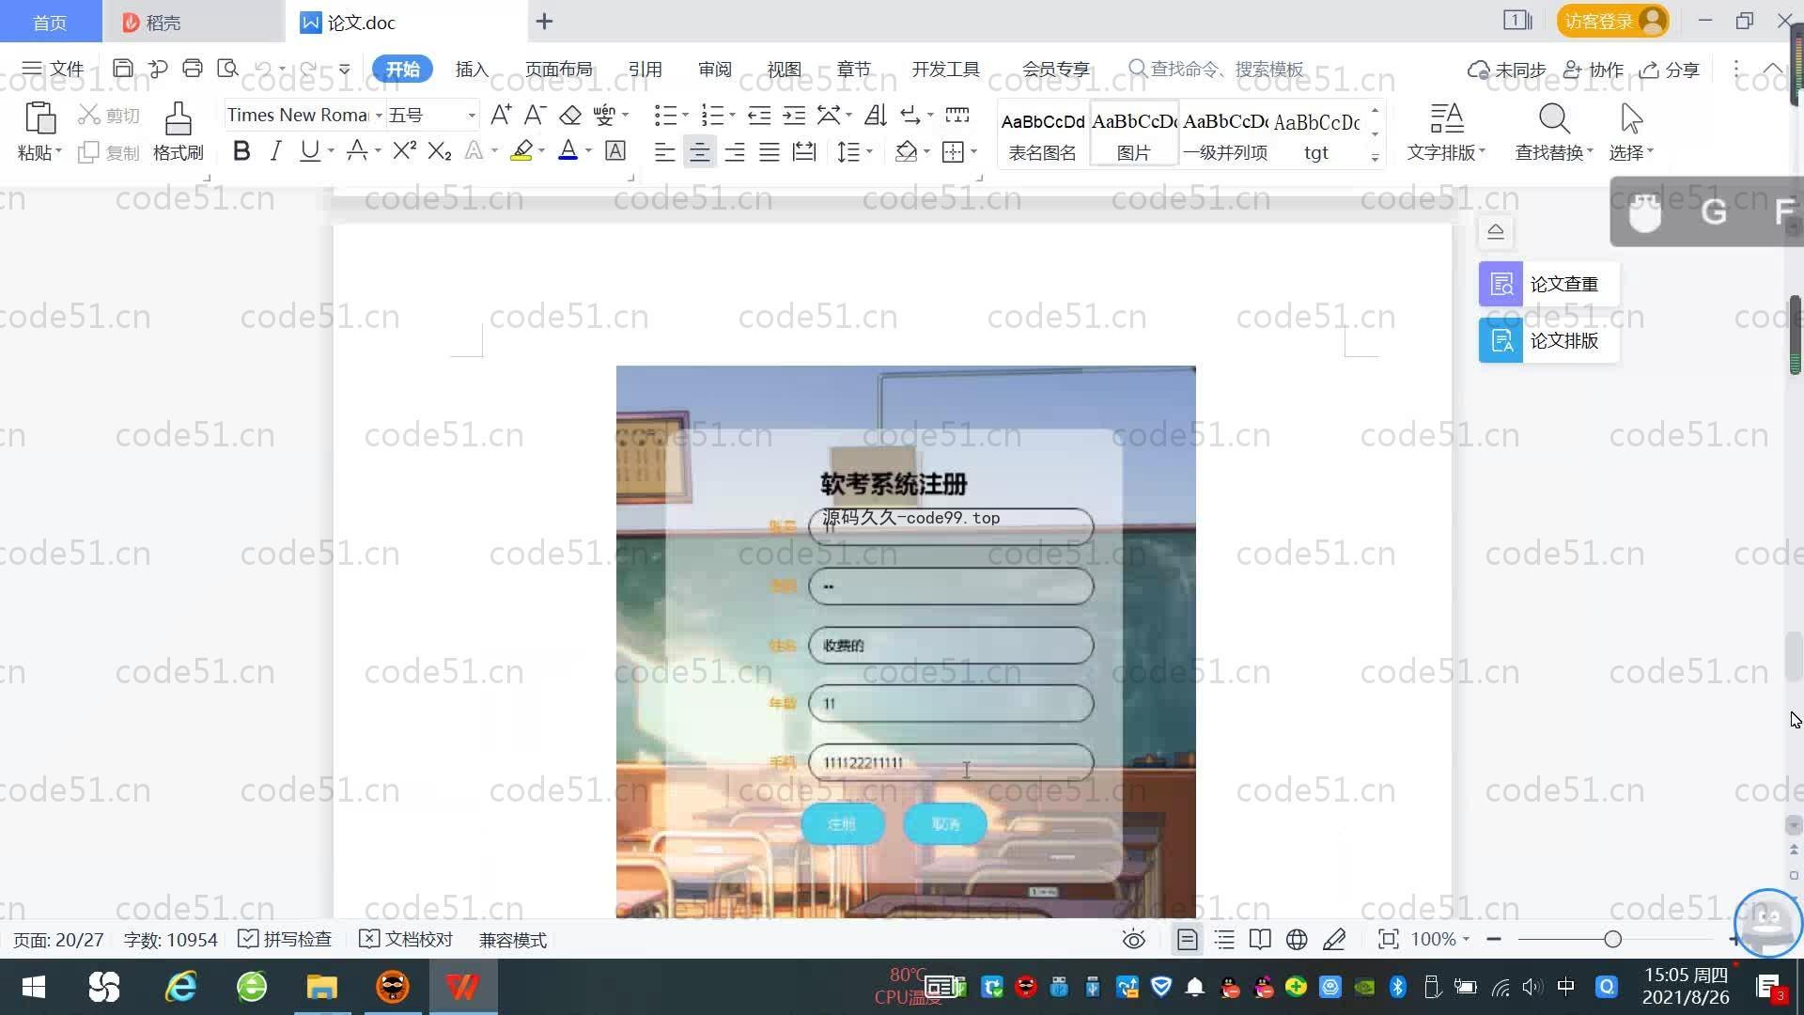Switch to 审阅 ribbon tab
The image size is (1804, 1015).
click(714, 69)
